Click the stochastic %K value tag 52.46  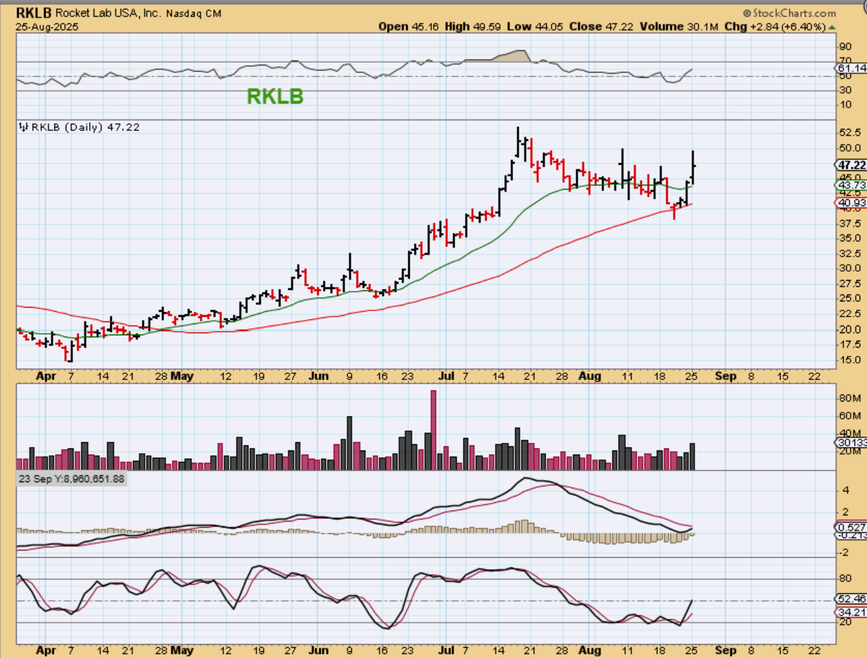coord(850,599)
